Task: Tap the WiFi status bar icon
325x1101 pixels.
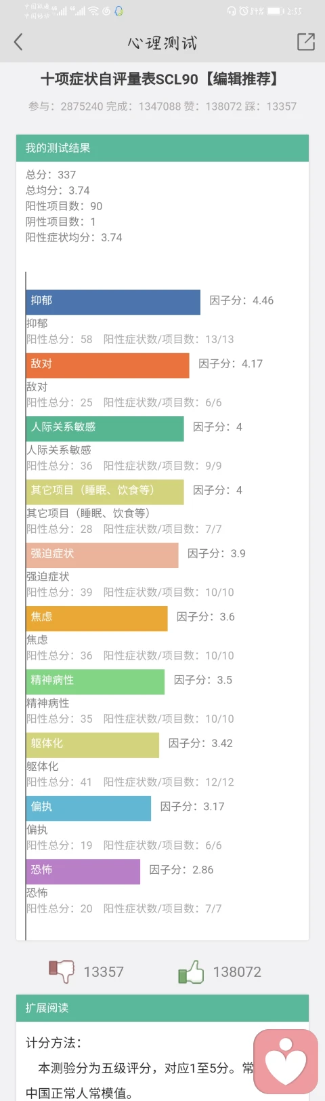Action: pyautogui.click(x=93, y=11)
